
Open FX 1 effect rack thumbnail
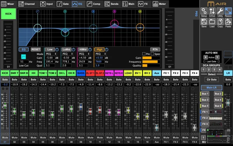tap(216, 112)
